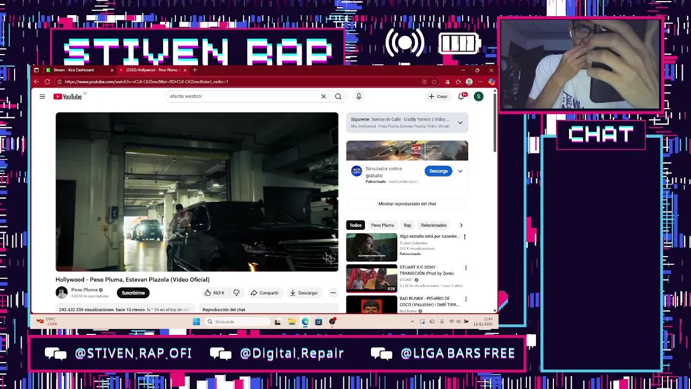This screenshot has height=389, width=691.
Task: Open taskbar clock showing 22:44
Action: (482, 321)
